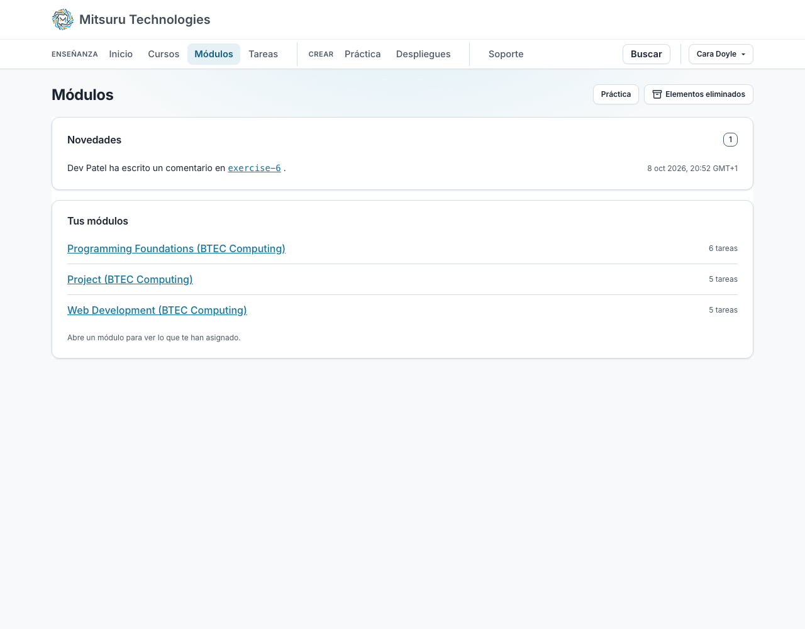The width and height of the screenshot is (805, 629).
Task: Click the archive icon in Elementos eliminados
Action: (657, 94)
